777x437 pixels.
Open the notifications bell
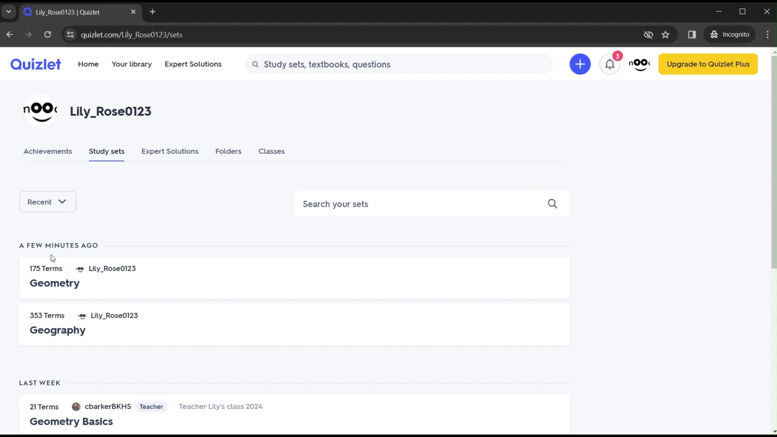[x=610, y=64]
